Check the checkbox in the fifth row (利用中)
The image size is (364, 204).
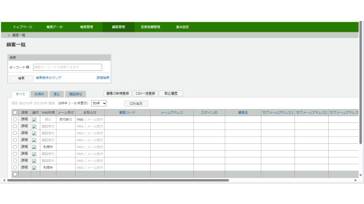pos(15,147)
